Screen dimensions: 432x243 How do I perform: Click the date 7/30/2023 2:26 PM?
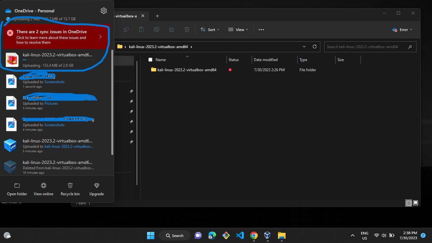269,70
